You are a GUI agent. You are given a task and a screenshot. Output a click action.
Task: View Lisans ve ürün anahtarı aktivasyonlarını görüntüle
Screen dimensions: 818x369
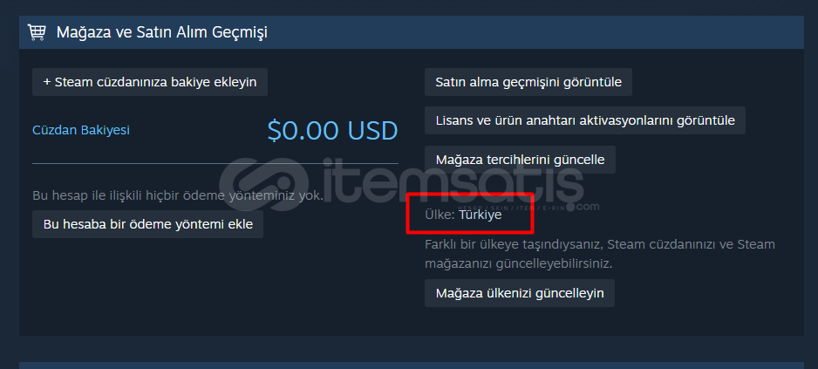tap(585, 120)
